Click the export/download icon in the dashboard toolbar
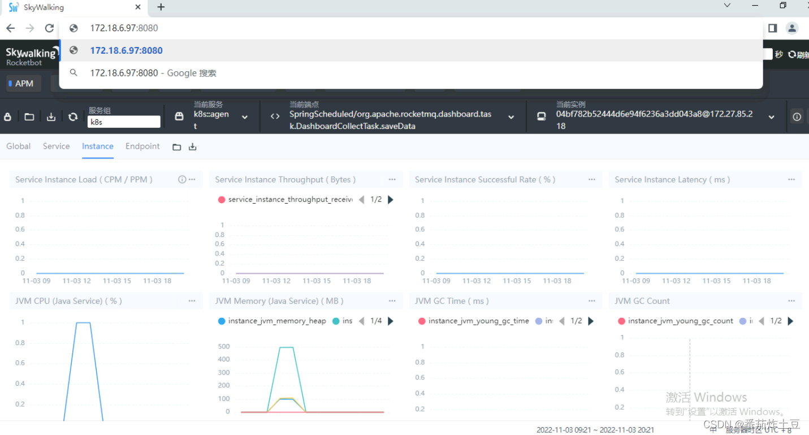 pyautogui.click(x=51, y=117)
